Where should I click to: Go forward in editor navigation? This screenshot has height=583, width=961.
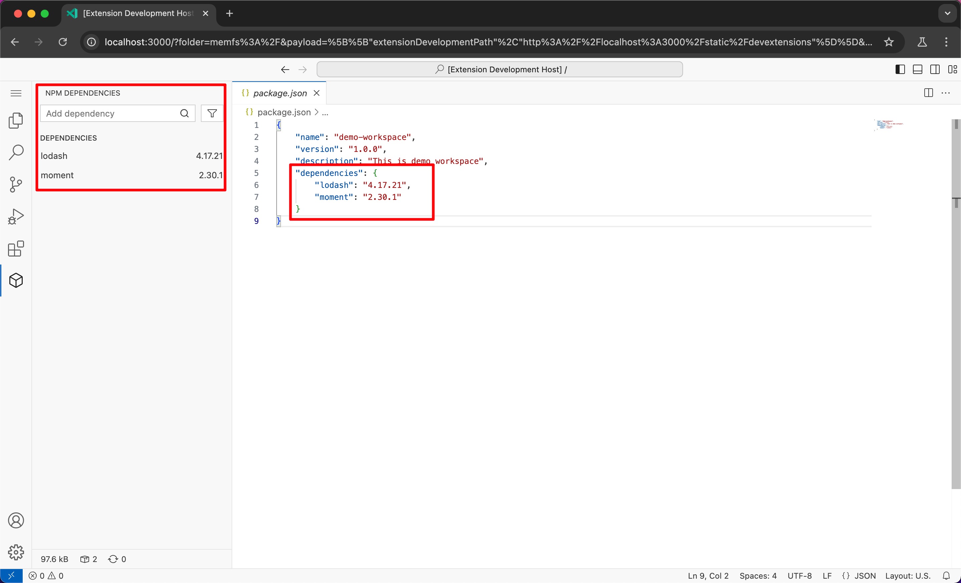tap(302, 69)
